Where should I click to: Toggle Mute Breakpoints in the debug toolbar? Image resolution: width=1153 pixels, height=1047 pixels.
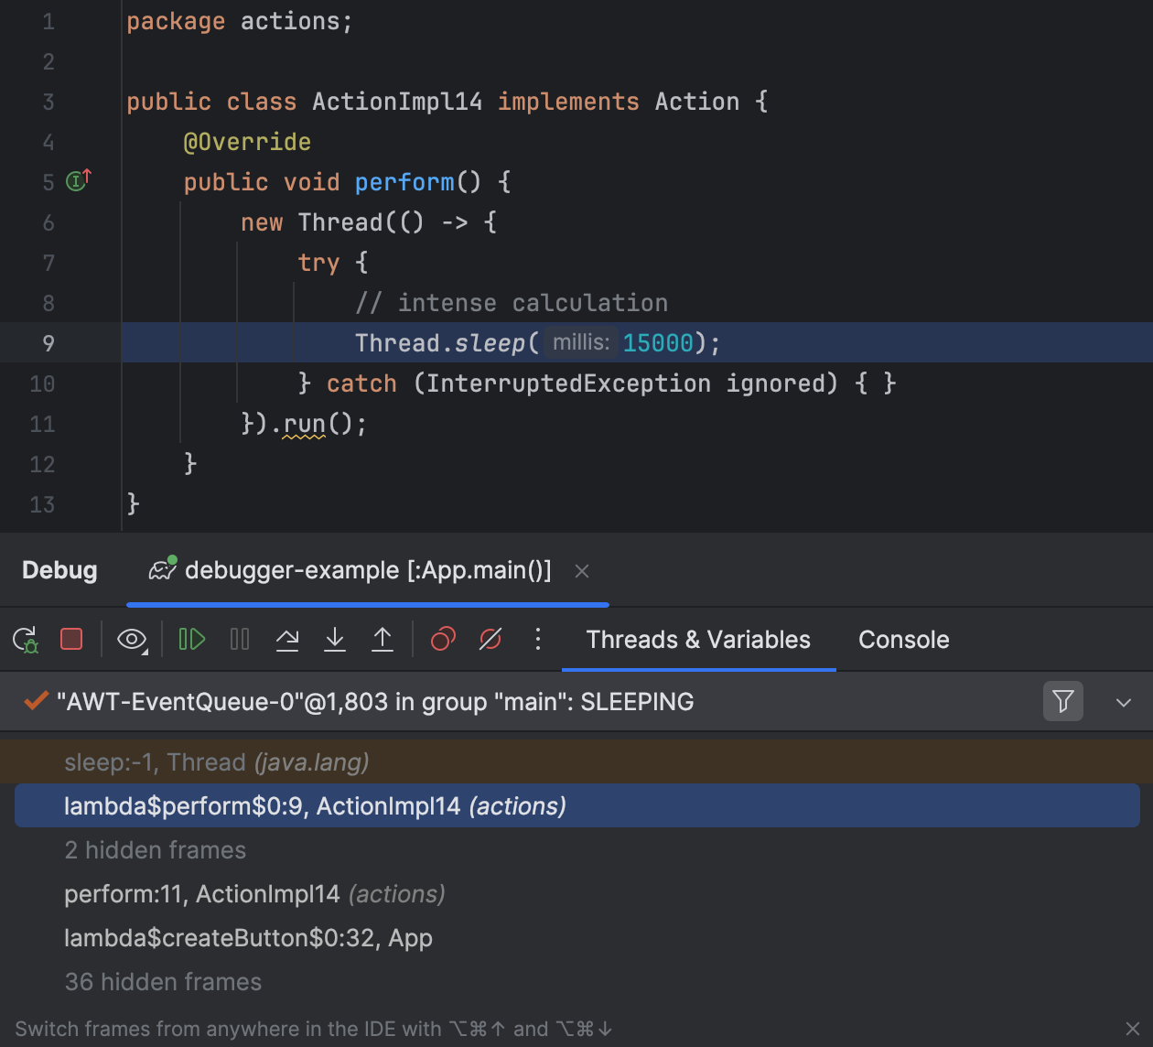(x=442, y=639)
